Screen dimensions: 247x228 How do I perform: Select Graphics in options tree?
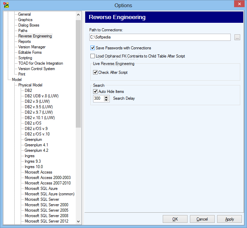click(x=25, y=20)
